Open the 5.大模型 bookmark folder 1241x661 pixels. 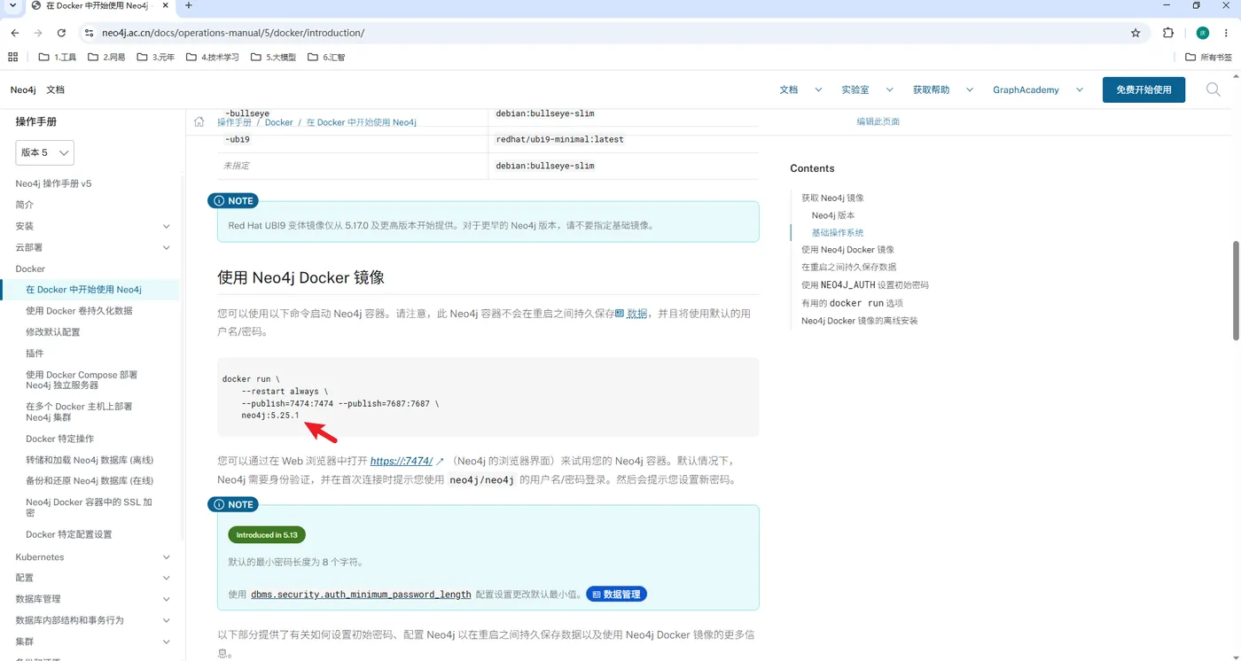(x=274, y=57)
